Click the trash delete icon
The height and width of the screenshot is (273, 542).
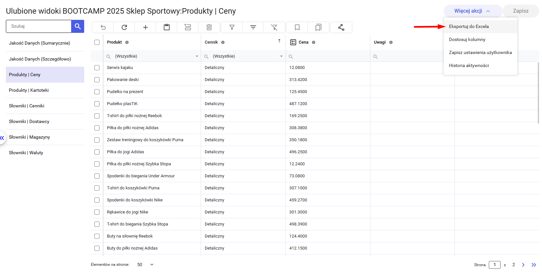pos(209,27)
